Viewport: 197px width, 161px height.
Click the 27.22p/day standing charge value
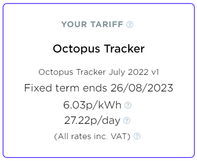[x=92, y=120]
